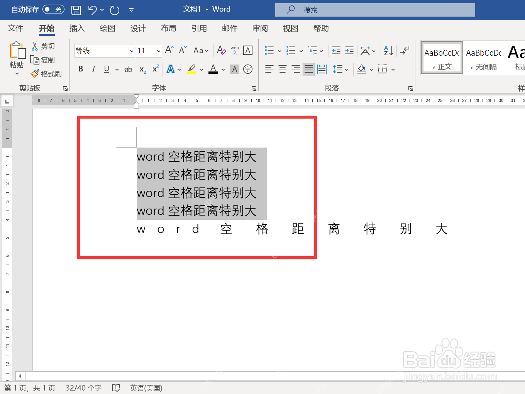
Task: Click the Phonetic Guide (wén) icon
Action: 235,50
